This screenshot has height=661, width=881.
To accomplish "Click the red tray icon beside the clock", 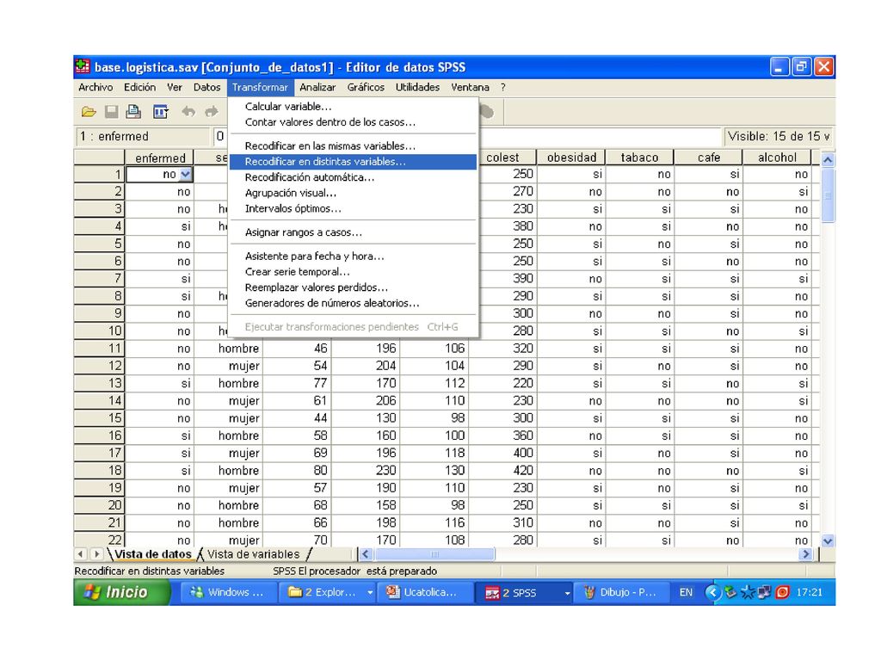I will (x=782, y=592).
